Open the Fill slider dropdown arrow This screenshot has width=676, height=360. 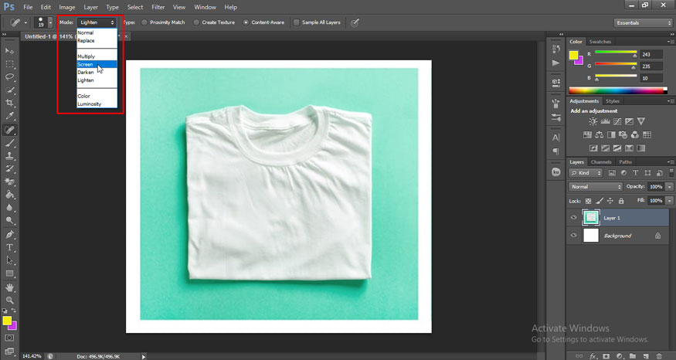point(669,201)
